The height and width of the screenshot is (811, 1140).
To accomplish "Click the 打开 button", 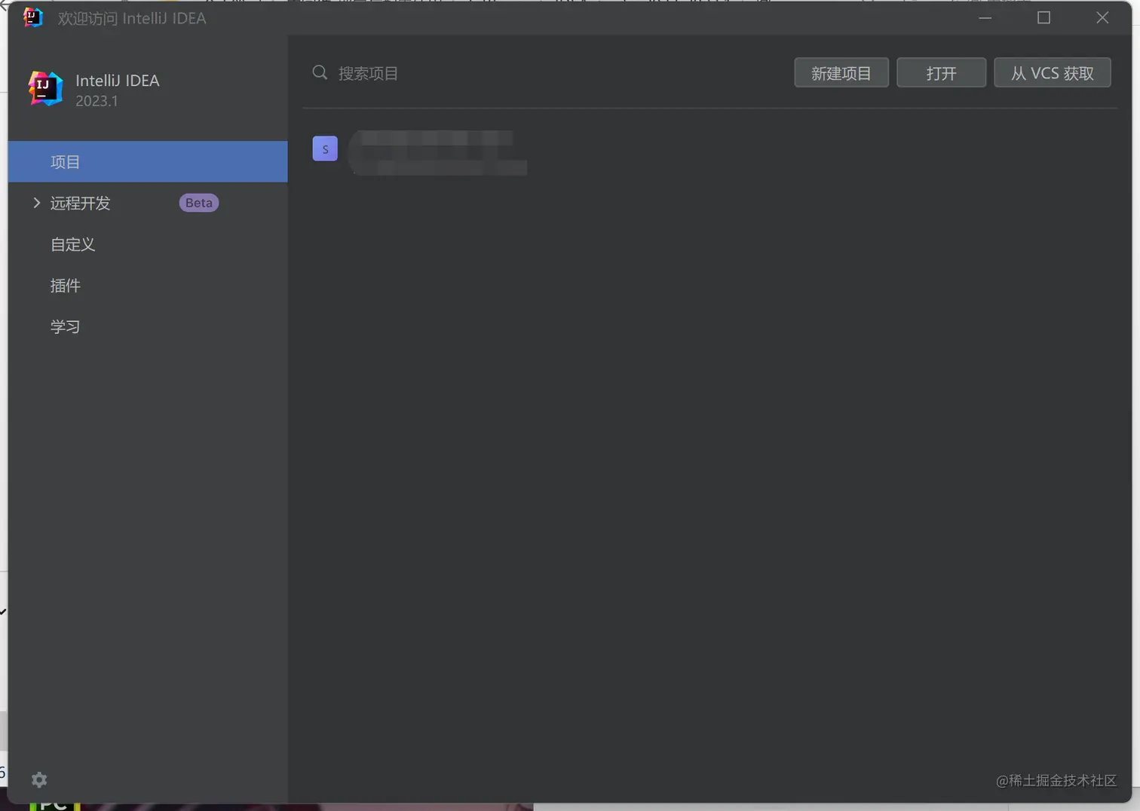I will pyautogui.click(x=941, y=72).
